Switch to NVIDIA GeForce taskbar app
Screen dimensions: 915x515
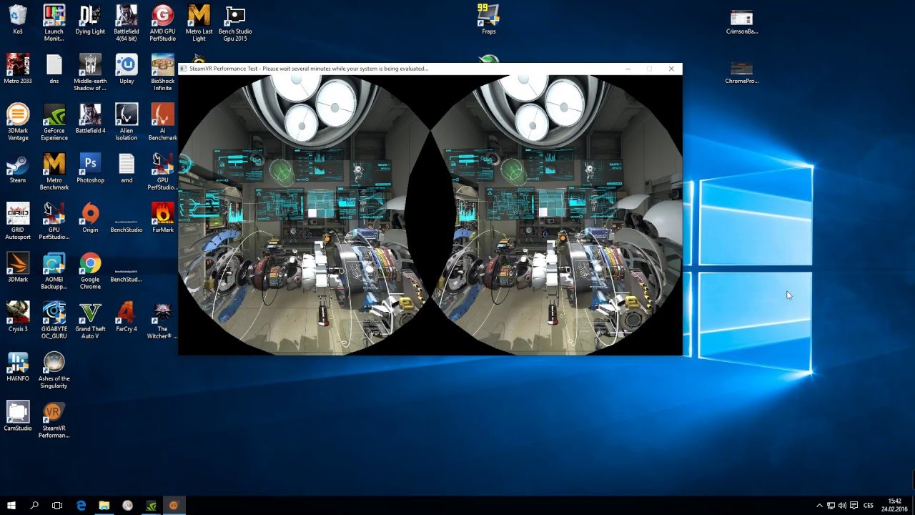(x=151, y=505)
